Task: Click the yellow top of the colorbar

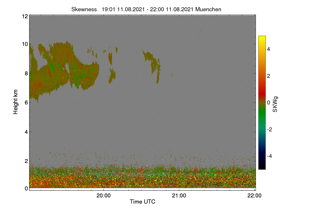Action: 262,39
